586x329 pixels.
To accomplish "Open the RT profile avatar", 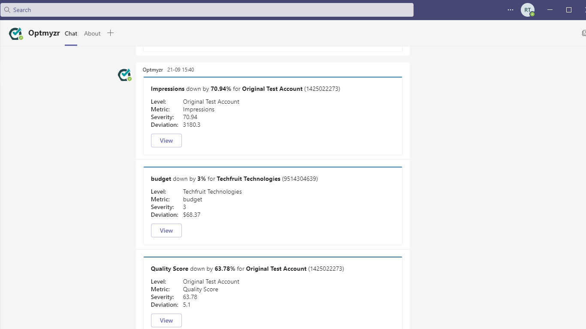I will coord(528,10).
